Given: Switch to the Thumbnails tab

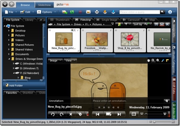Looking at the screenshot, I should (60, 20).
